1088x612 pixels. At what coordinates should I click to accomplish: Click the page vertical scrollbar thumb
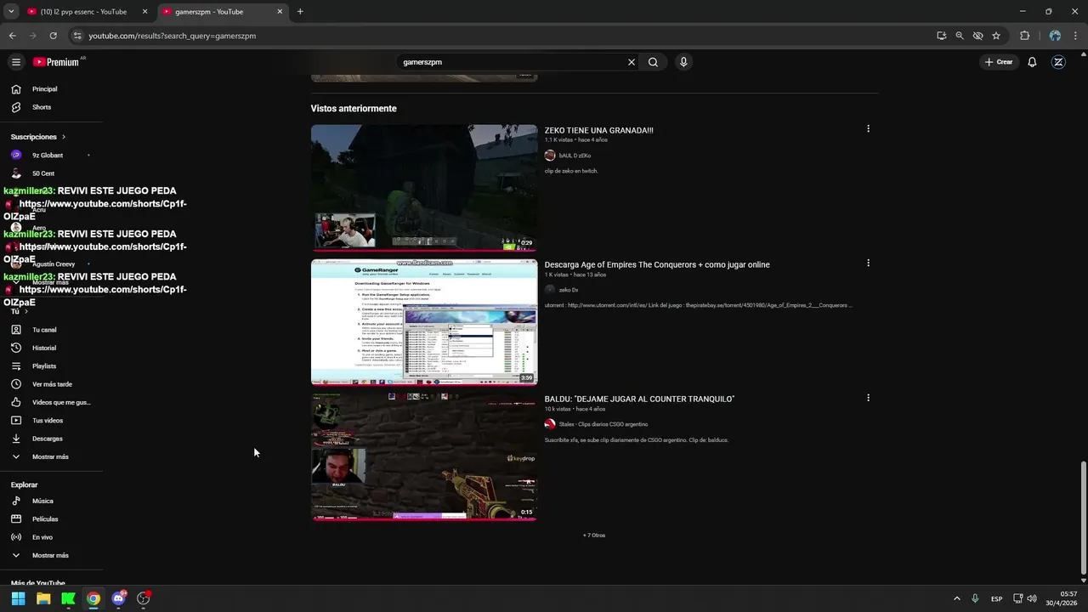tap(1083, 518)
